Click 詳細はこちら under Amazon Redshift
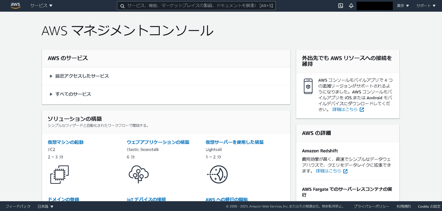Image resolution: width=442 pixels, height=211 pixels. click(x=328, y=171)
